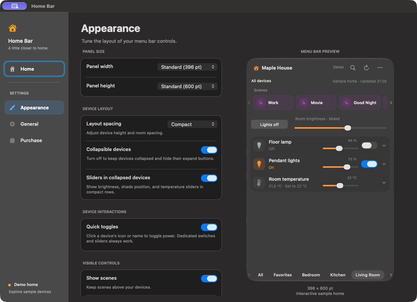
Task: Click the sparkle icon on the Work scene
Action: point(261,103)
